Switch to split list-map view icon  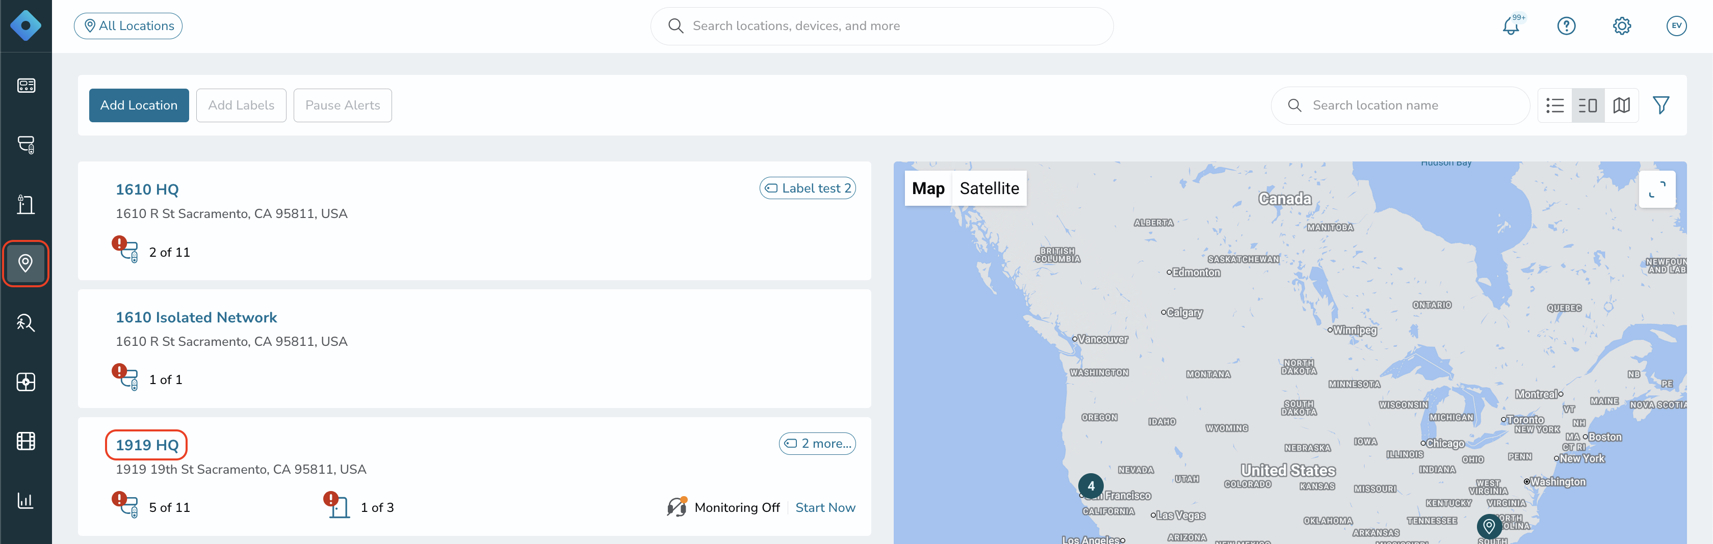tap(1588, 105)
